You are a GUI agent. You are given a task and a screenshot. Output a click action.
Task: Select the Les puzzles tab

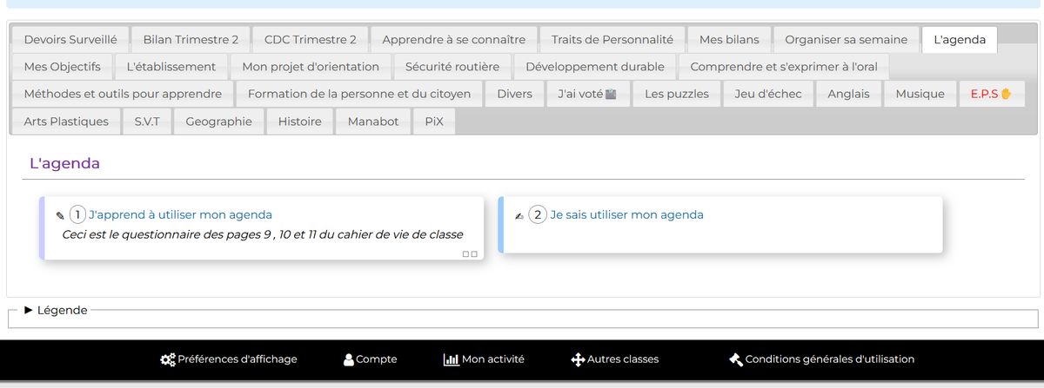[x=677, y=94]
